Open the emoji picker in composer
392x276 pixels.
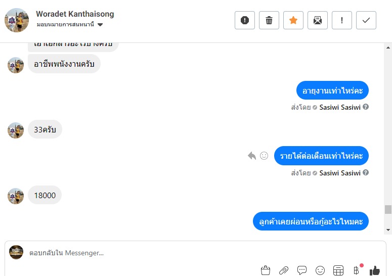(320, 270)
